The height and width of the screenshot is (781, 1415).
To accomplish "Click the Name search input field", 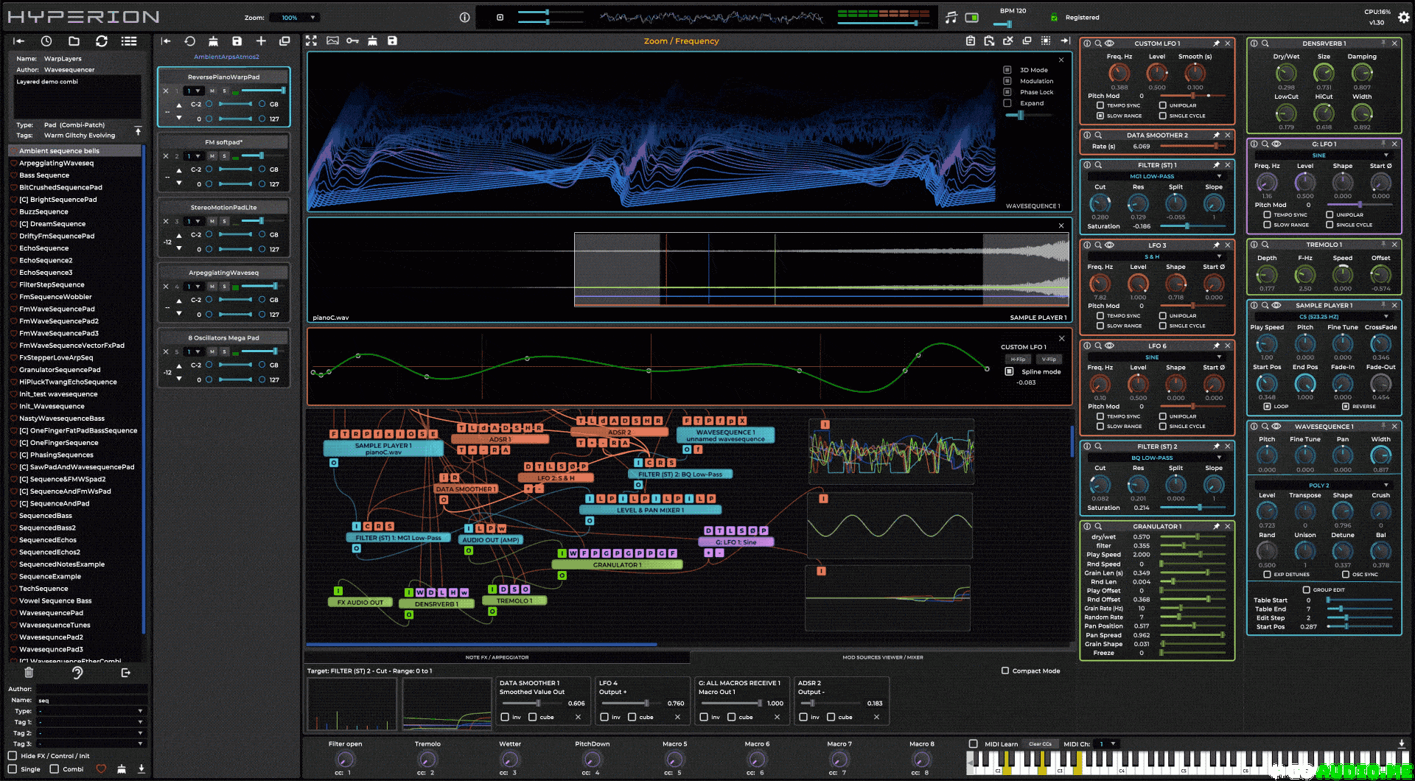I will click(x=92, y=700).
